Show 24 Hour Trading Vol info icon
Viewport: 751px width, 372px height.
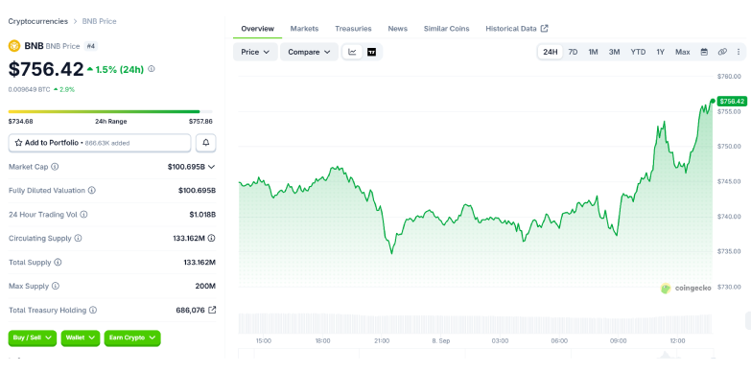[x=83, y=215]
